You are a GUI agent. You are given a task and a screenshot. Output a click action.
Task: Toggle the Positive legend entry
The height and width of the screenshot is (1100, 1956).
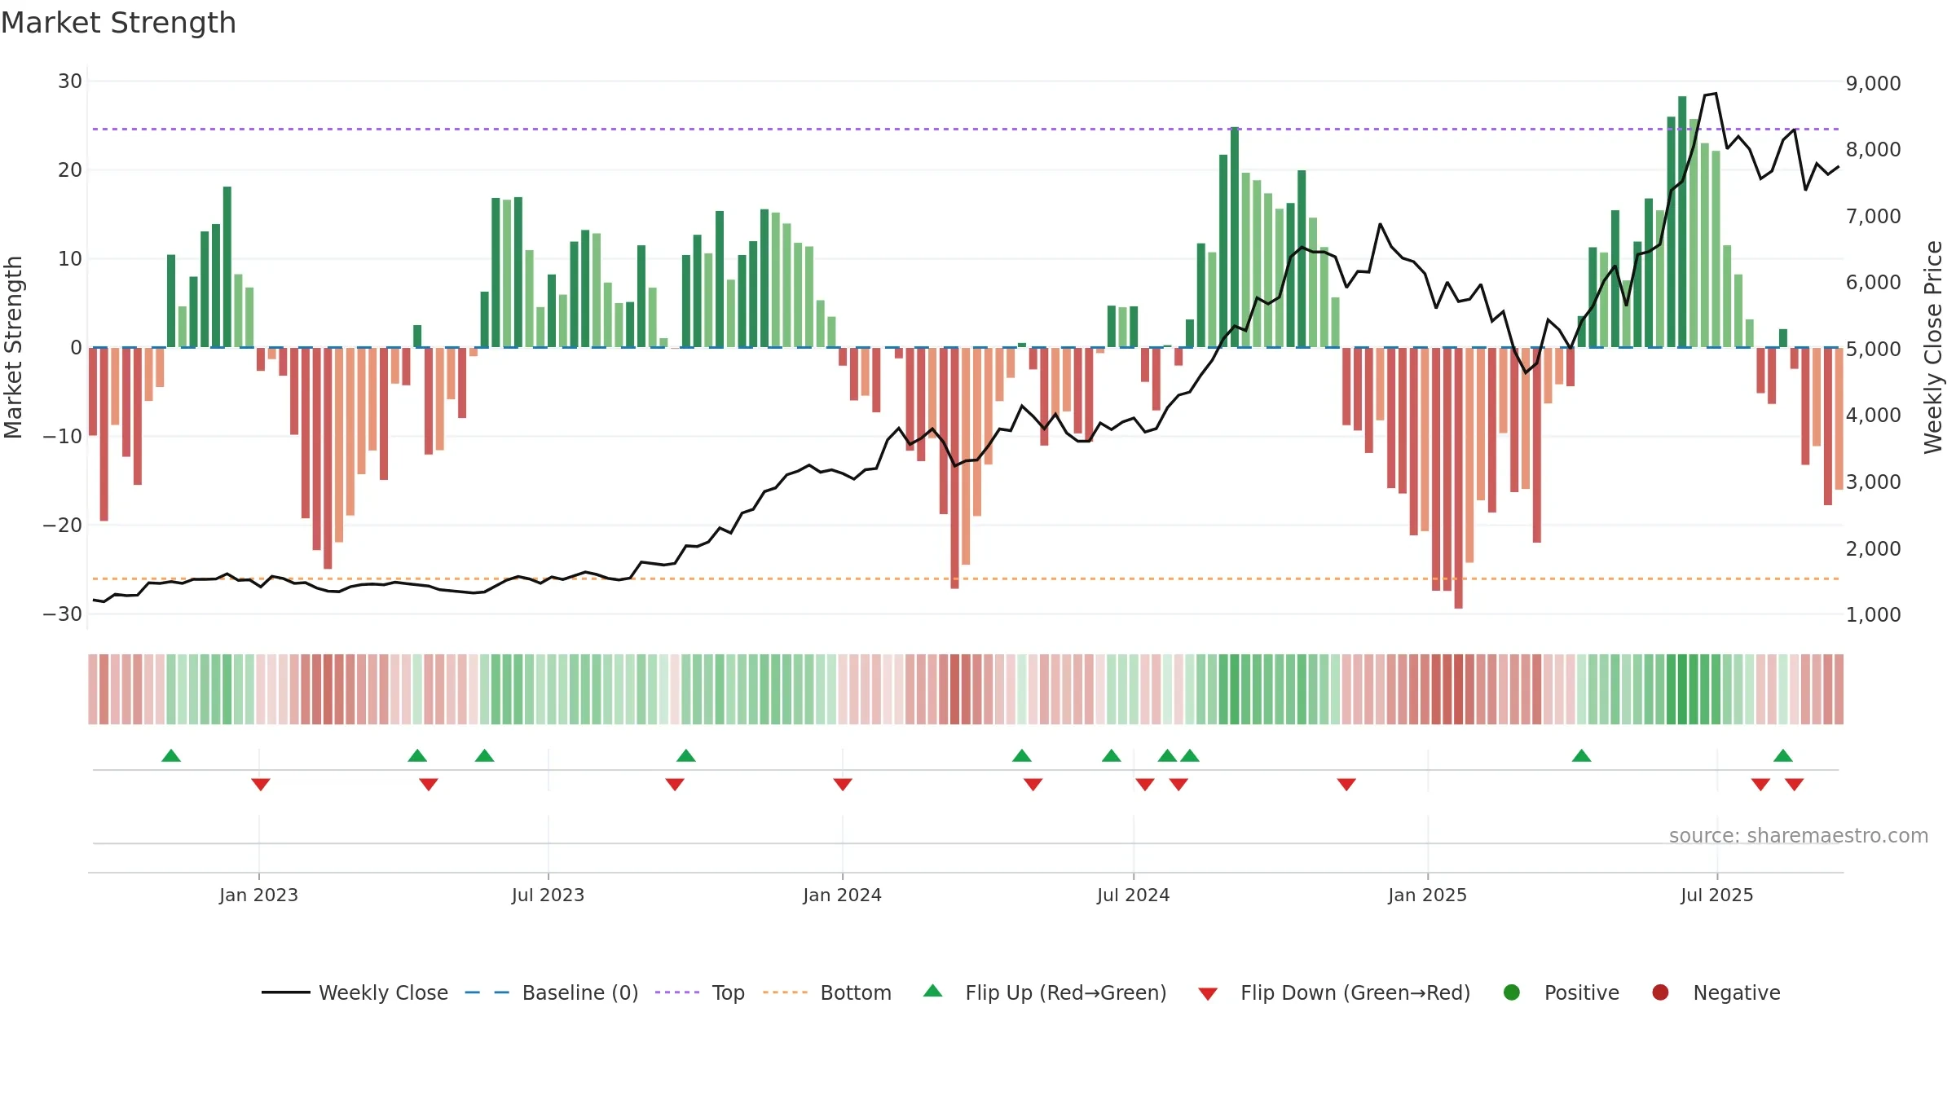pyautogui.click(x=1561, y=992)
